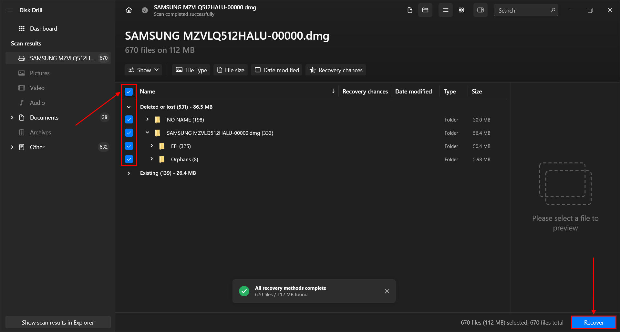Select the Orphans (8) row name
Screen dimensions: 620x332
pos(185,160)
